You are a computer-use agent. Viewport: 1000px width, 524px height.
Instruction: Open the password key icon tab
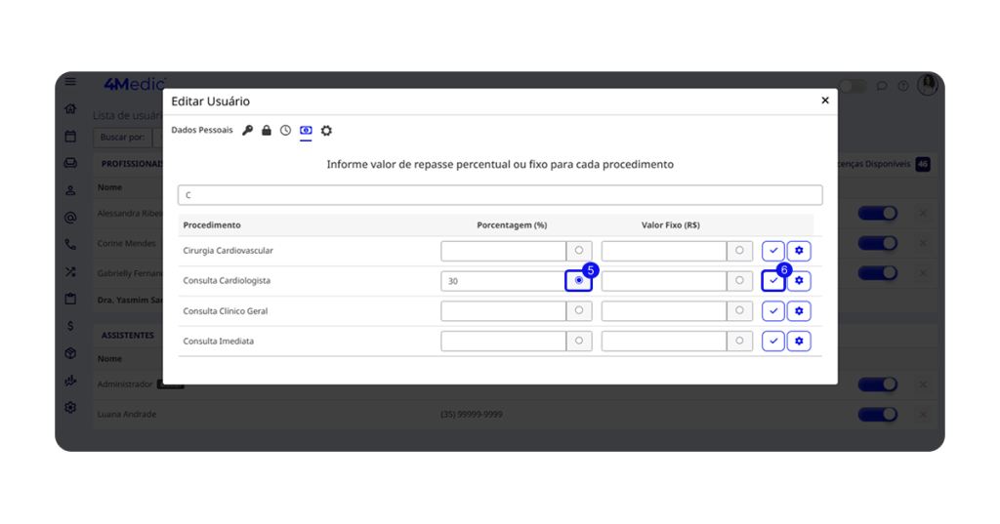tap(248, 131)
